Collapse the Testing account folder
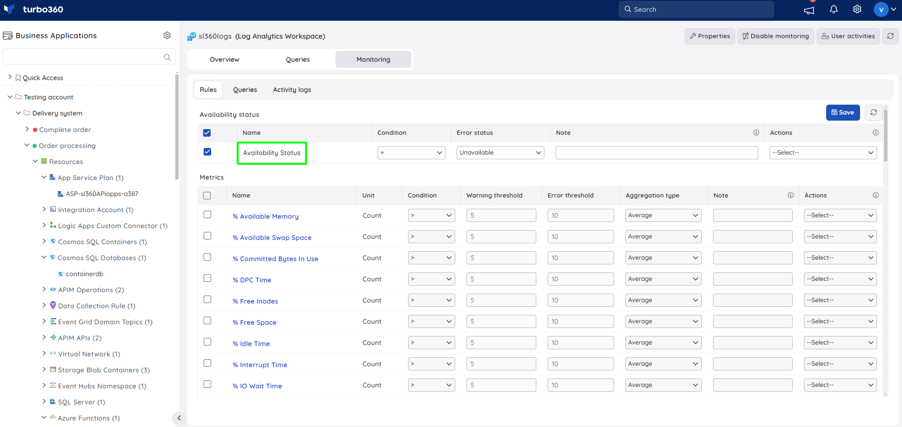Image resolution: width=902 pixels, height=427 pixels. coord(10,97)
